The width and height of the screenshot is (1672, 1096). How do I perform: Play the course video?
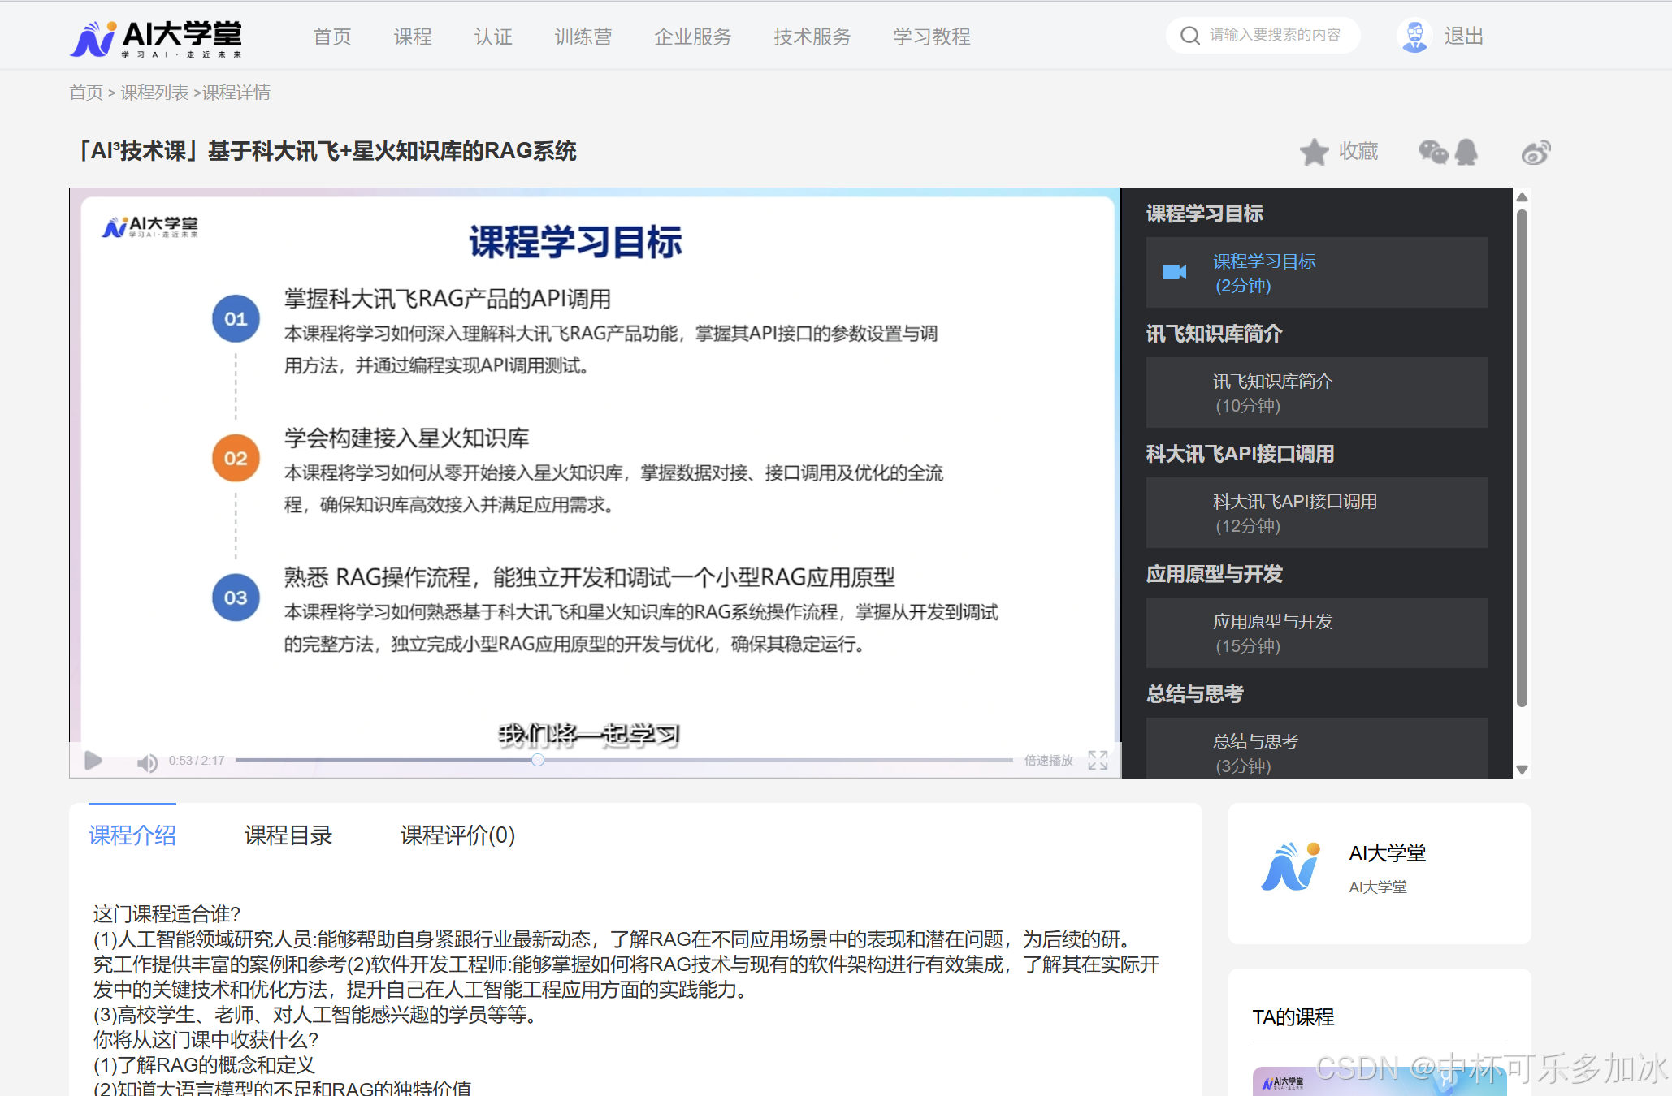(x=93, y=761)
